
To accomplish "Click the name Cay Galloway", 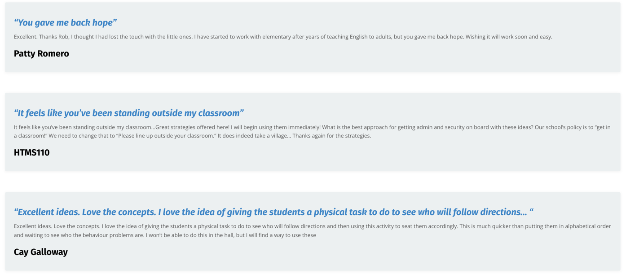I will [41, 252].
